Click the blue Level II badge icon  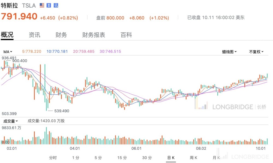pyautogui.click(x=49, y=5)
